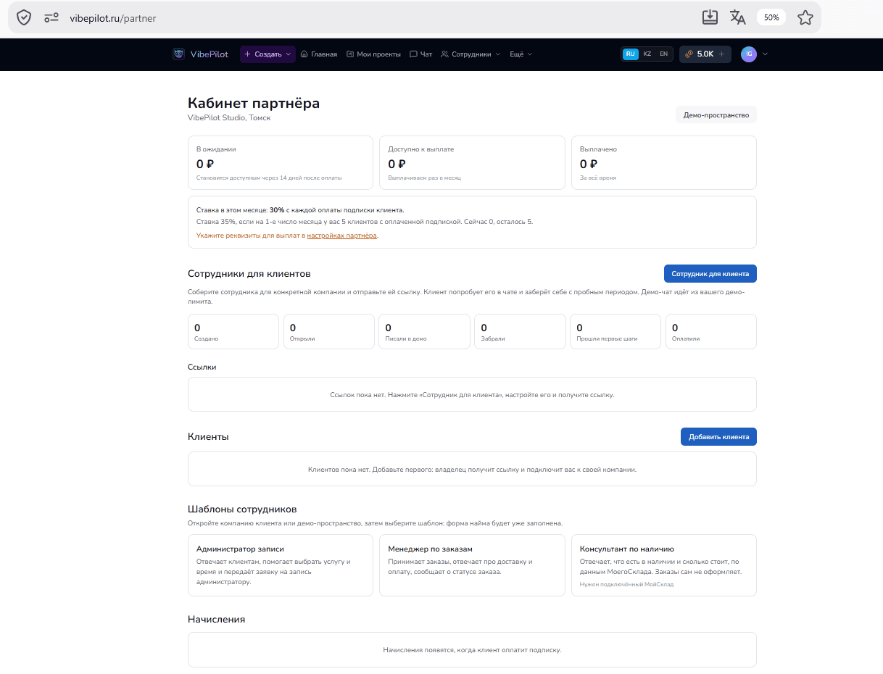883x674 pixels.
Task: Bookmark this page with the star icon
Action: [805, 17]
